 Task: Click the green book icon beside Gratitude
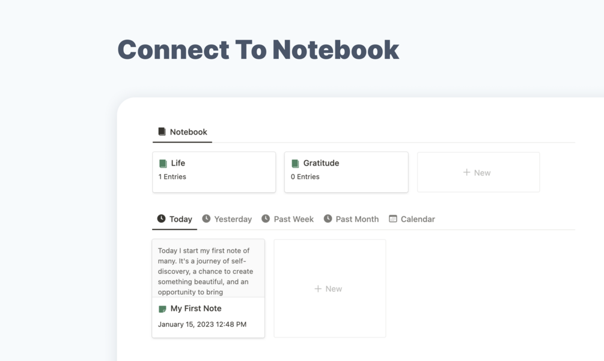tap(295, 163)
